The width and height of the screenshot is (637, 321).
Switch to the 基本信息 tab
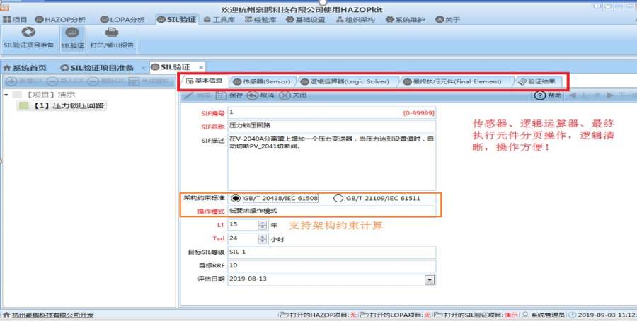point(204,81)
